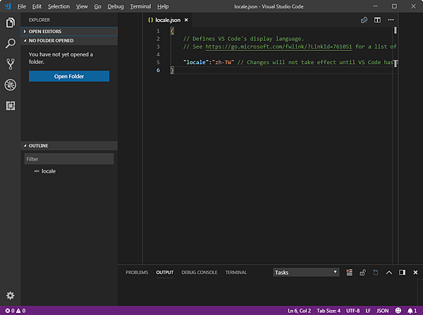Image resolution: width=423 pixels, height=315 pixels.
Task: Open the Extensions view icon
Action: tap(11, 106)
